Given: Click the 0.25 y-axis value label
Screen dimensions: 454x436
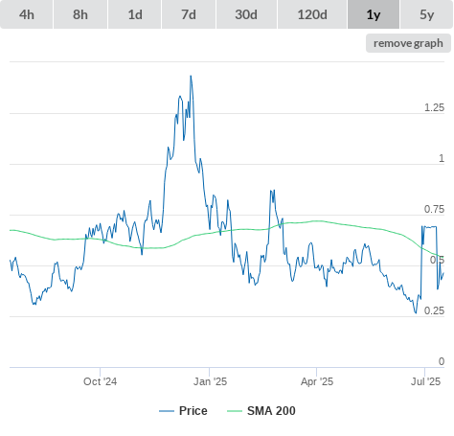Looking at the screenshot, I should 434,310.
